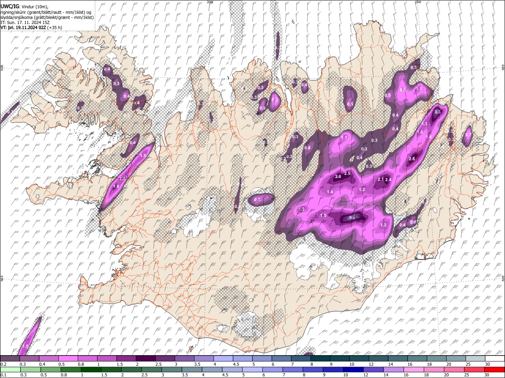Click the 2.1 precipitation value label

click(x=381, y=179)
